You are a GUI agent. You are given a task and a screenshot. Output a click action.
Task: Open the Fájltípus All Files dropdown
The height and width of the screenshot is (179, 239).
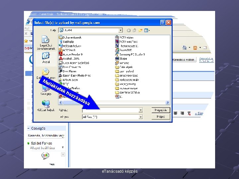click(x=141, y=117)
